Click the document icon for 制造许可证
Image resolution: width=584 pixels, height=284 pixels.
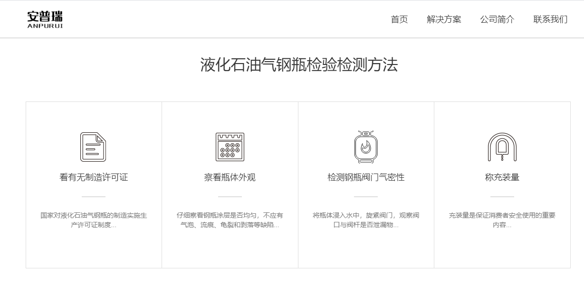coord(93,147)
